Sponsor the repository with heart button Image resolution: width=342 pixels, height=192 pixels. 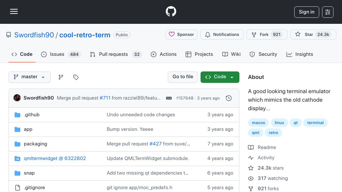[x=181, y=34]
